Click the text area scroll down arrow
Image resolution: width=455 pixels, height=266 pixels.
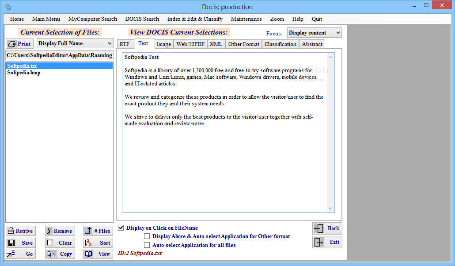point(330,208)
